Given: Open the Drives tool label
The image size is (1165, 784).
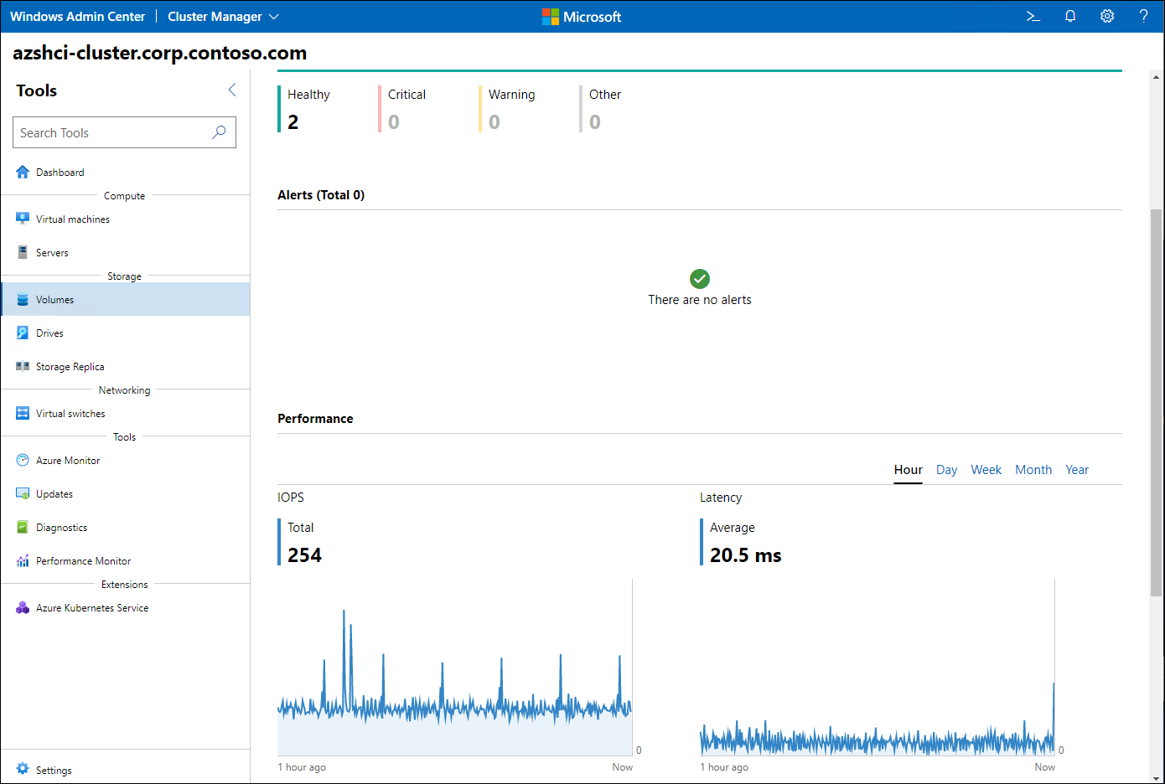Looking at the screenshot, I should tap(49, 333).
